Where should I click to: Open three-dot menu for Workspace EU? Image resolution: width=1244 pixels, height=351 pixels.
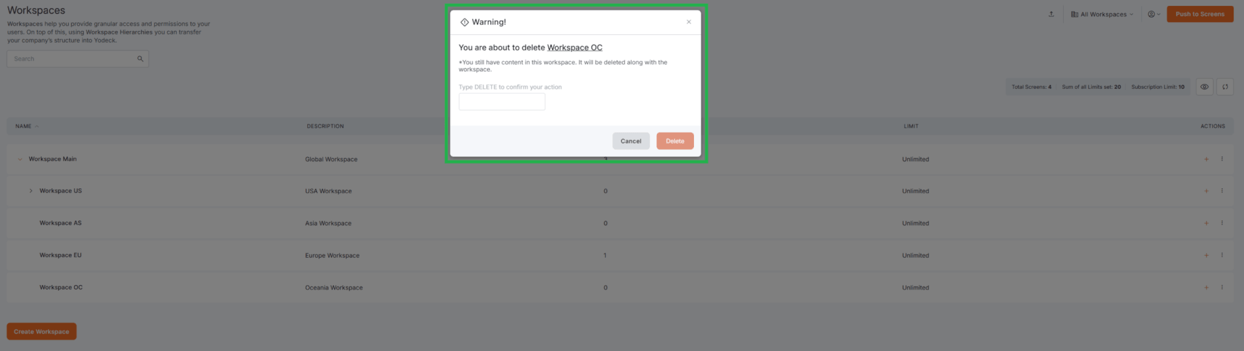[1222, 255]
